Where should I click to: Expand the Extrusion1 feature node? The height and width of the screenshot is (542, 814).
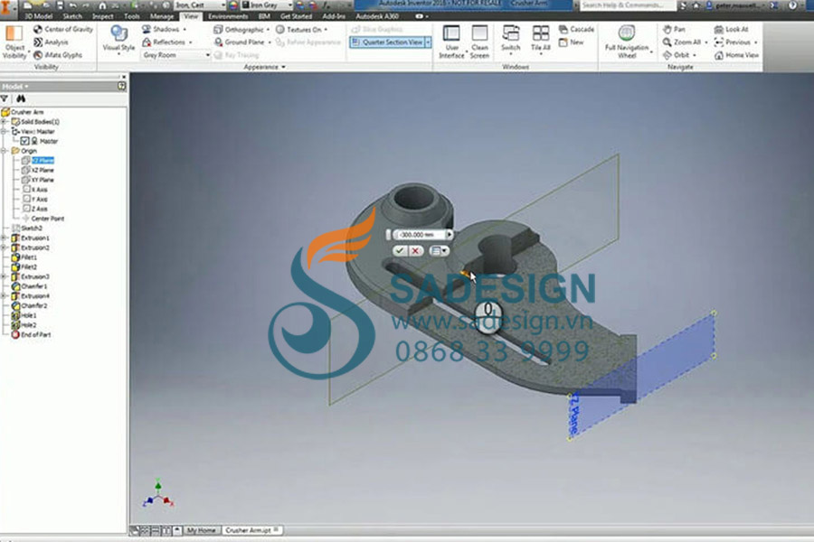pyautogui.click(x=4, y=238)
